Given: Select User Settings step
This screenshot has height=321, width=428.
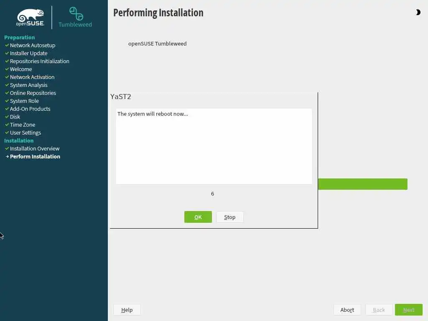Looking at the screenshot, I should [x=25, y=132].
